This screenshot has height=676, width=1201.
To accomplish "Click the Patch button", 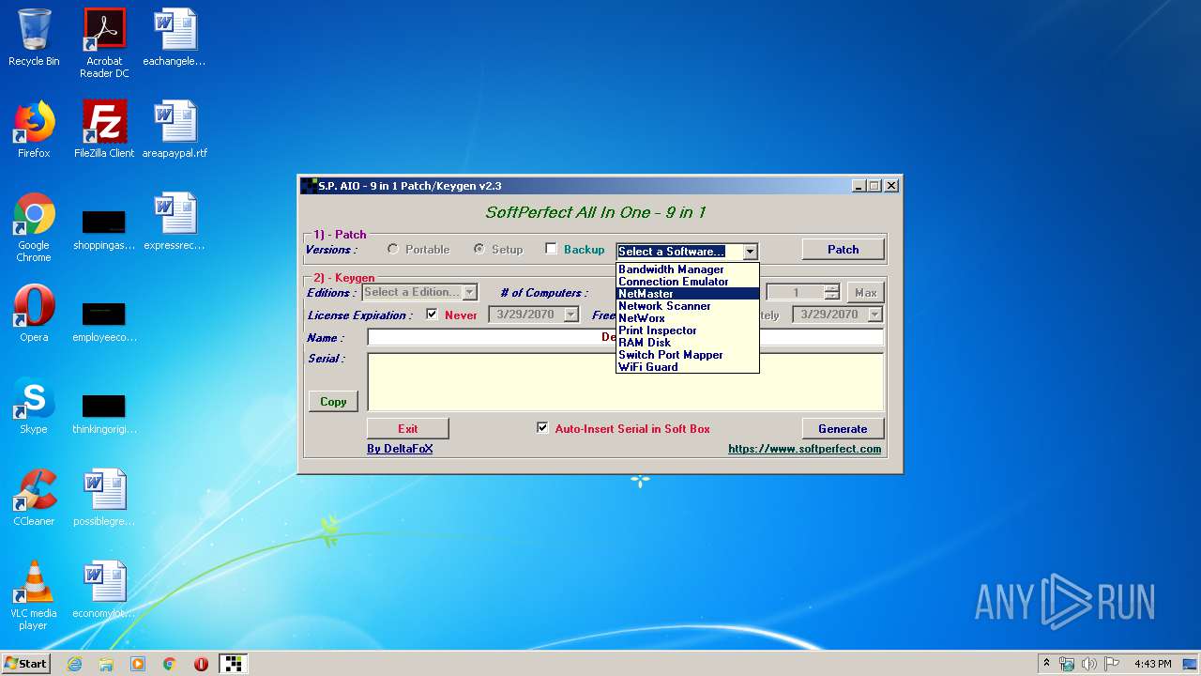I will pos(843,249).
